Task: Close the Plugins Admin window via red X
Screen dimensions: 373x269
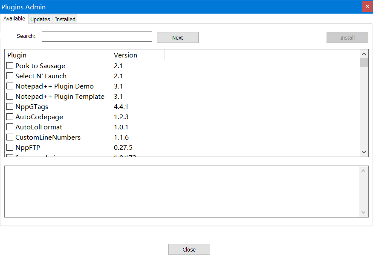Action: (x=367, y=6)
